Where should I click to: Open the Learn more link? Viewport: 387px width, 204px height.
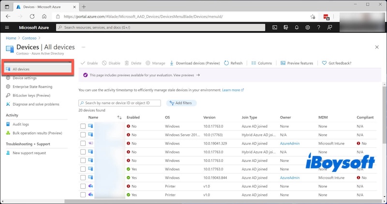click(233, 90)
